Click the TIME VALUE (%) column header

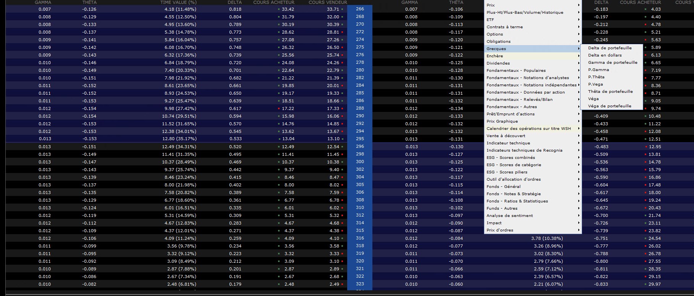click(x=178, y=2)
